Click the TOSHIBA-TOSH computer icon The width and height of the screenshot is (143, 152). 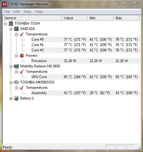(11, 23)
